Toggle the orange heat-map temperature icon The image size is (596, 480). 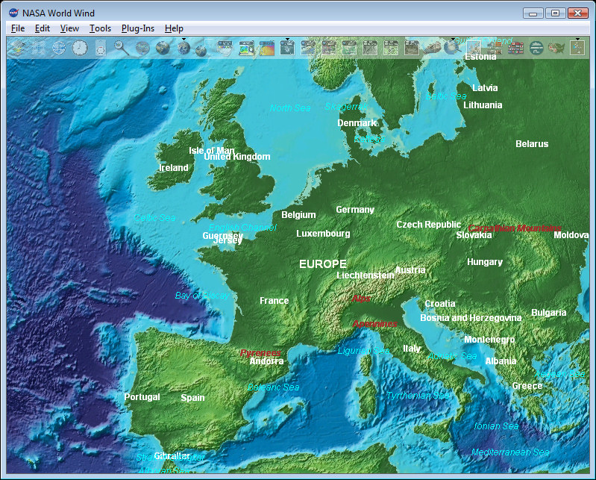click(x=266, y=49)
